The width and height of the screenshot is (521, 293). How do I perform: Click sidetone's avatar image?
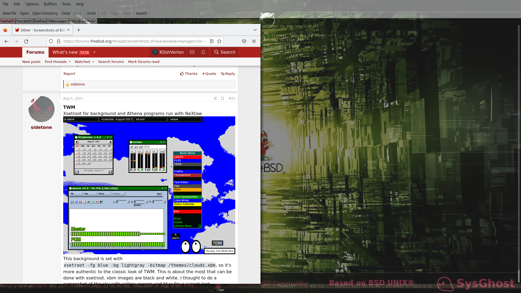tap(42, 109)
